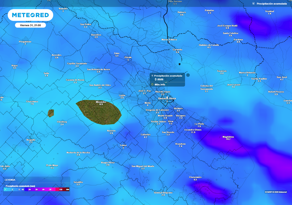This screenshot has width=292, height=205.
Task: Click the Precipitación acumulada layer icon at top right
Action: point(254,3)
